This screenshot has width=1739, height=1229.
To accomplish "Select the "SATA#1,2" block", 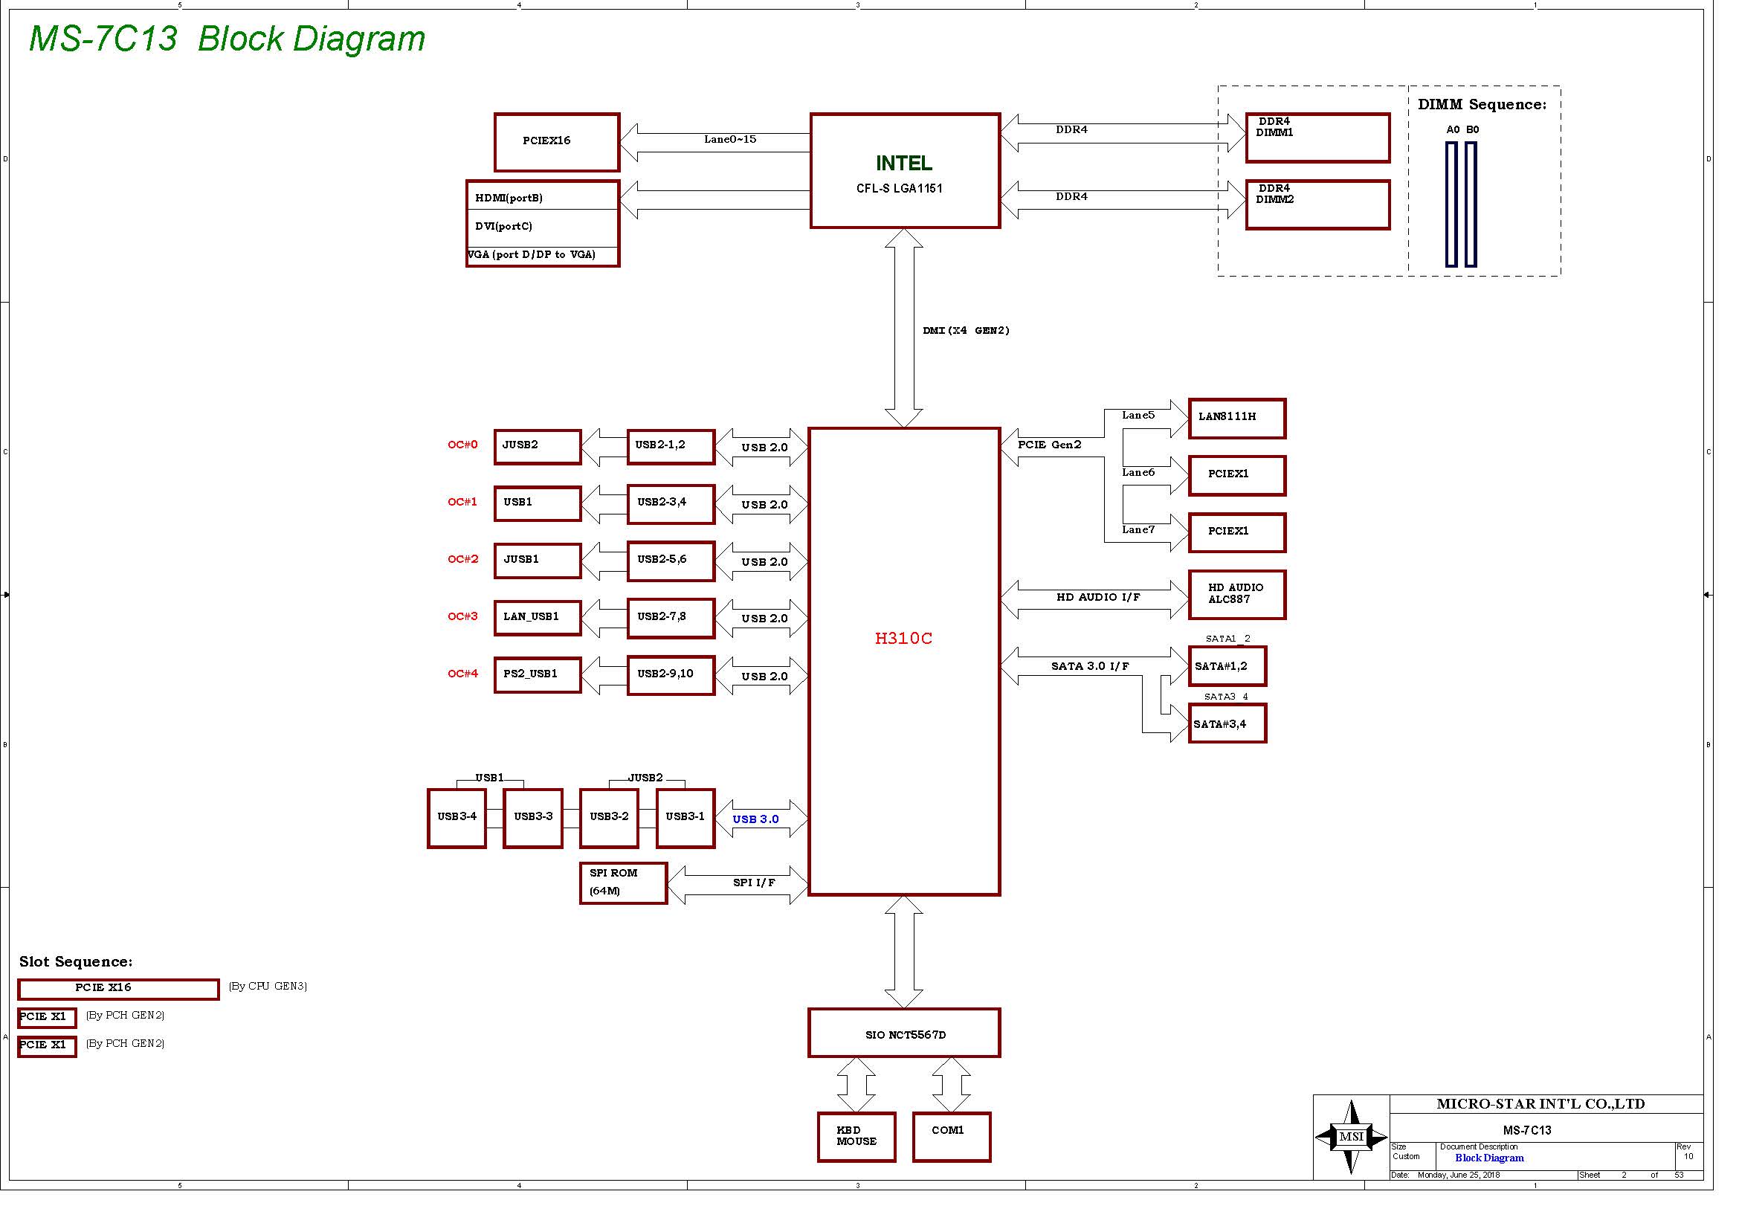I will tap(1227, 666).
